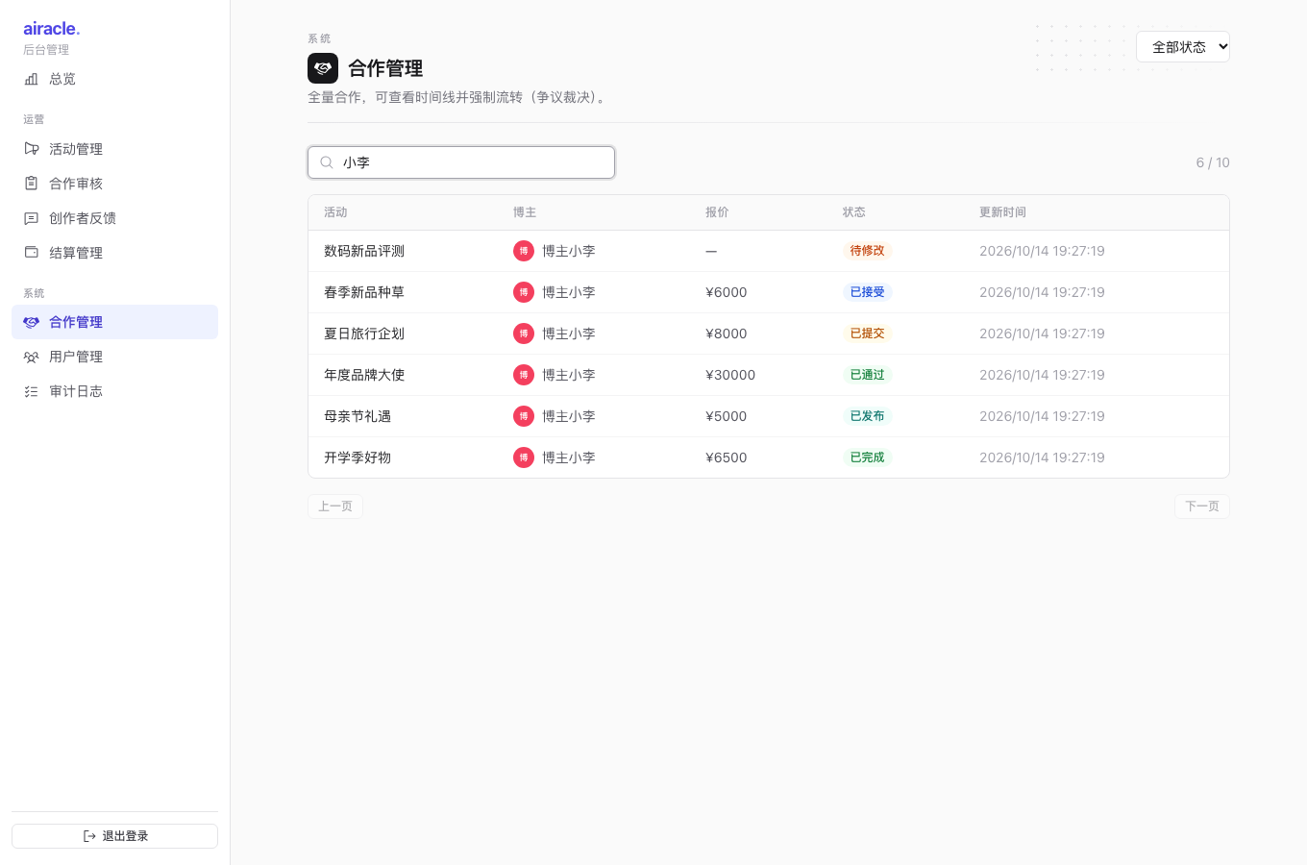Image resolution: width=1307 pixels, height=865 pixels.
Task: Click the 审计日志 list icon
Action: tap(31, 391)
